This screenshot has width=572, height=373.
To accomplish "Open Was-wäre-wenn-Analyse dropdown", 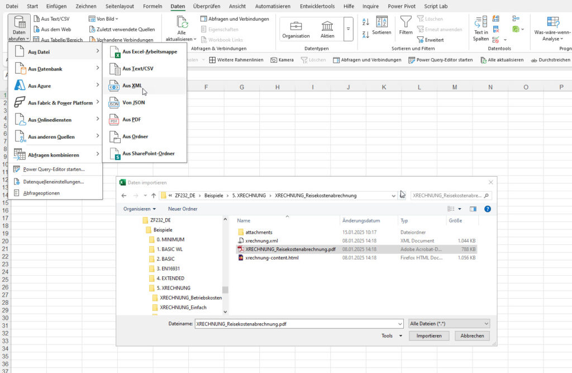I will (552, 29).
